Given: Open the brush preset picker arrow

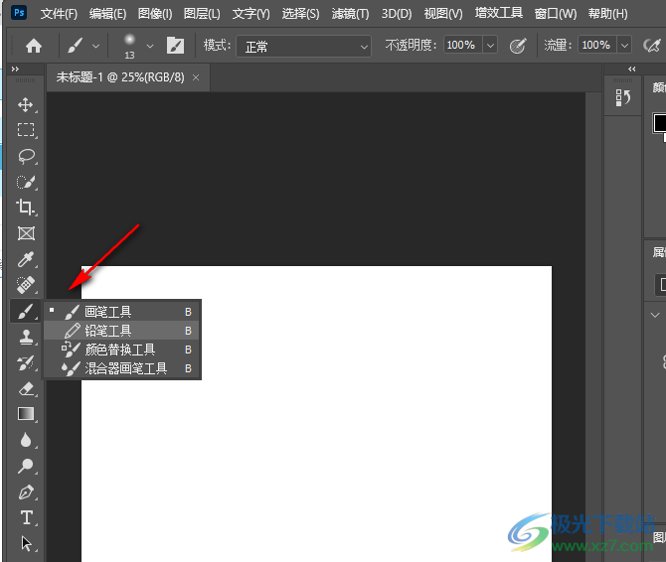Looking at the screenshot, I should point(150,46).
